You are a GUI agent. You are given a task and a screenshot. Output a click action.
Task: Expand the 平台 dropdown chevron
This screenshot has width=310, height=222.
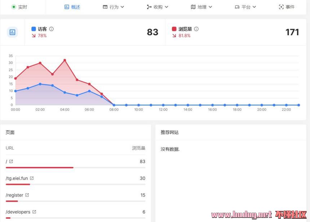click(x=254, y=7)
